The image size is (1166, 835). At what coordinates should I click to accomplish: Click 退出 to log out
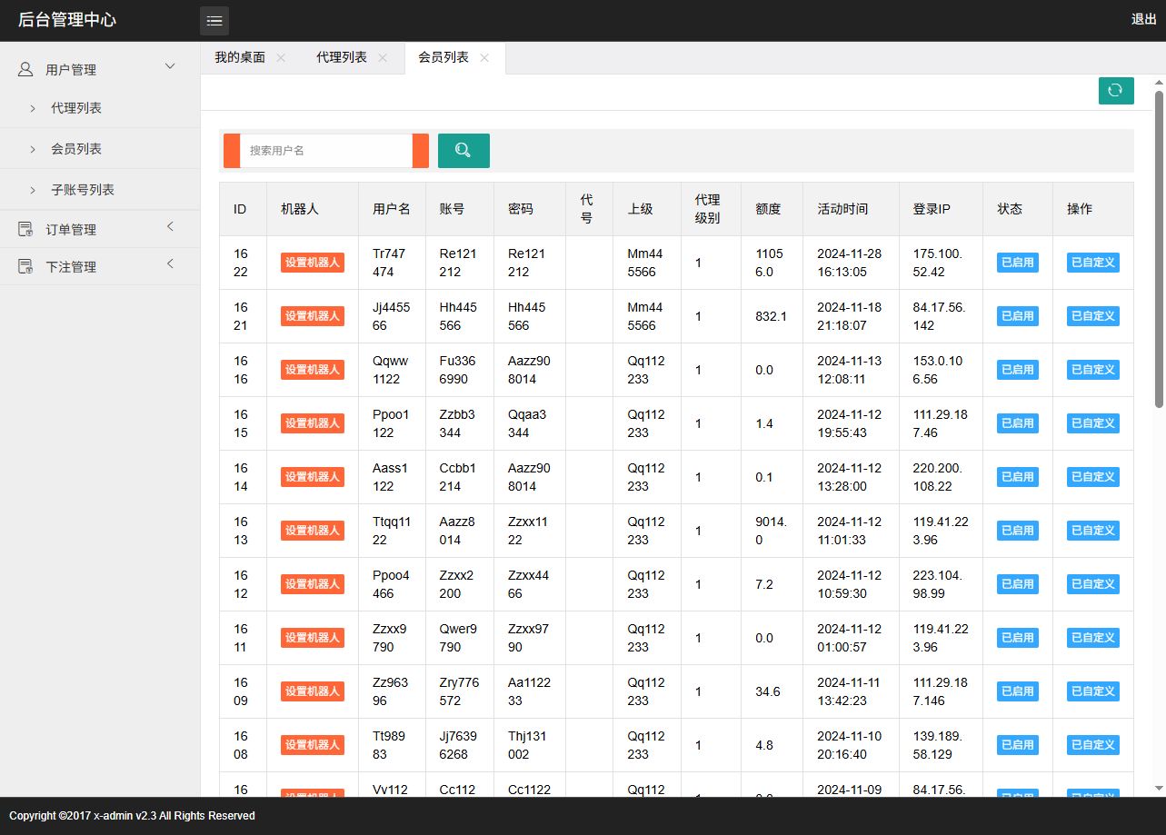pyautogui.click(x=1143, y=19)
